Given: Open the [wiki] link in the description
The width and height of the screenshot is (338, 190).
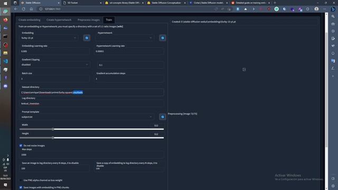Looking at the screenshot, I should coord(120,26).
